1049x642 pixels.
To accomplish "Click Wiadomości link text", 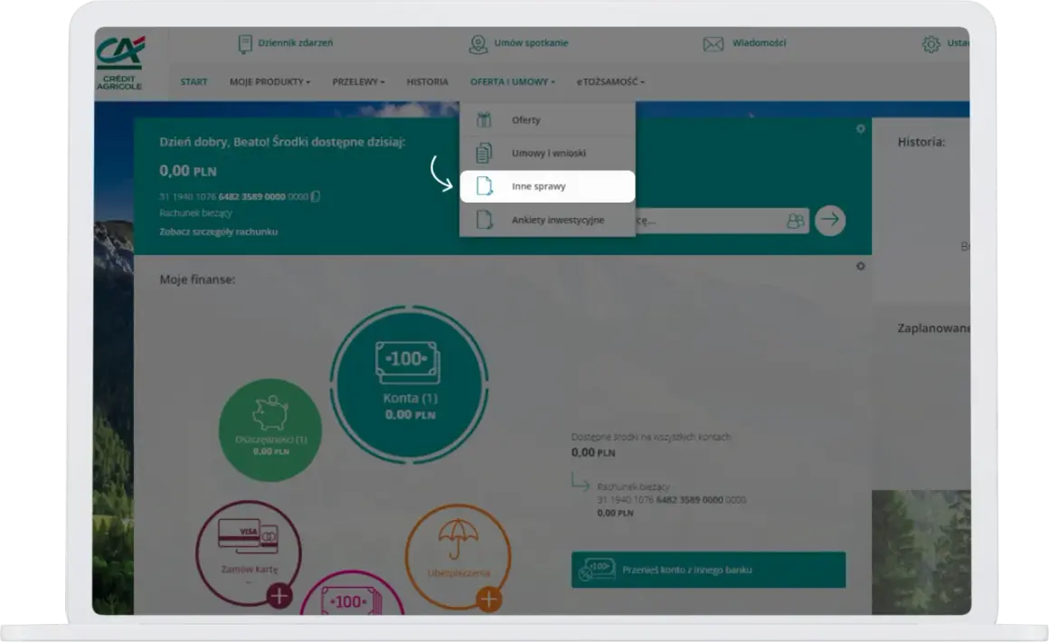I will (x=760, y=42).
